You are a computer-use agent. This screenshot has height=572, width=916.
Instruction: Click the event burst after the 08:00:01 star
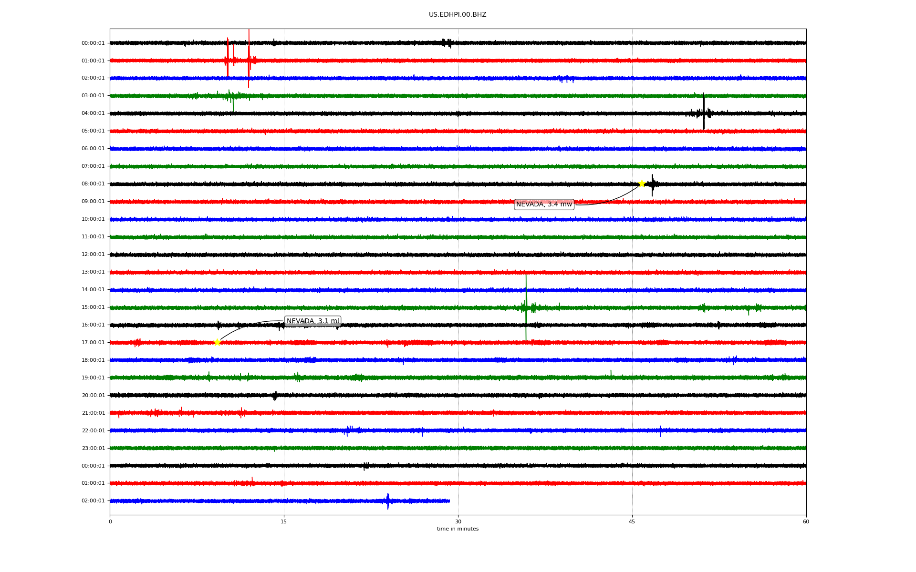pyautogui.click(x=653, y=184)
